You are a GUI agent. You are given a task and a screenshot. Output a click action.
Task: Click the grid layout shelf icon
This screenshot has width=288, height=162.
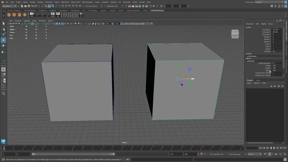[x=65, y=15]
